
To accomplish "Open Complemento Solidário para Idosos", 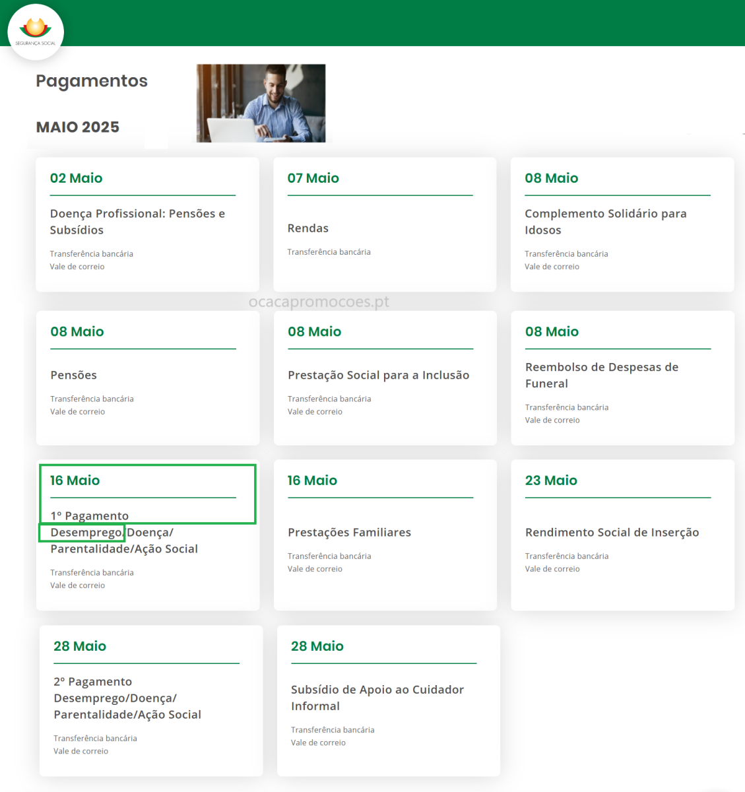I will point(606,222).
